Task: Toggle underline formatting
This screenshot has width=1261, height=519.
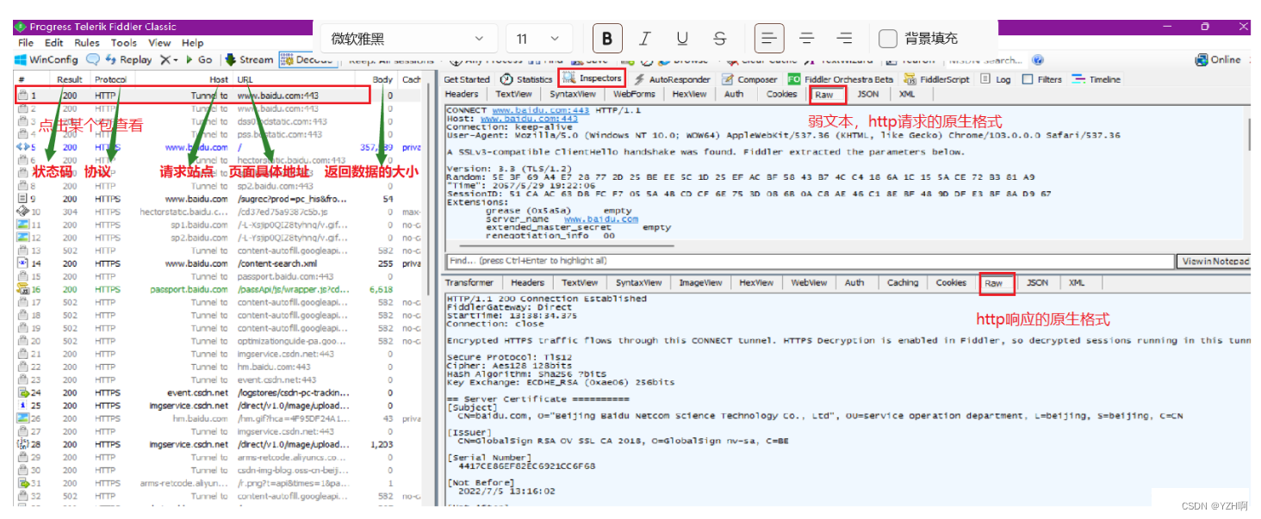Action: click(x=682, y=39)
